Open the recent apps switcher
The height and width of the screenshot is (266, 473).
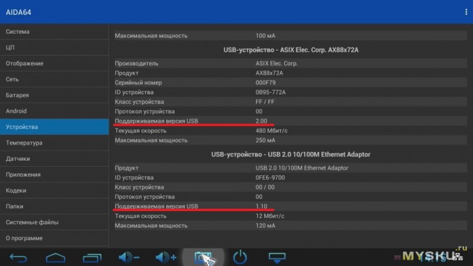(92, 258)
